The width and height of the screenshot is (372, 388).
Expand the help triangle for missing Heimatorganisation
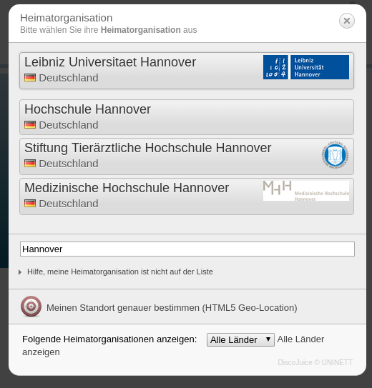point(20,272)
